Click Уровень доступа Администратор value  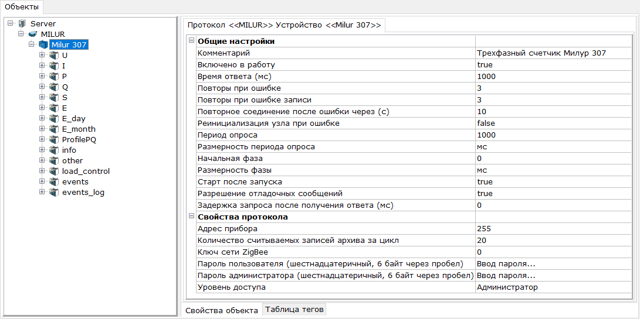553,287
